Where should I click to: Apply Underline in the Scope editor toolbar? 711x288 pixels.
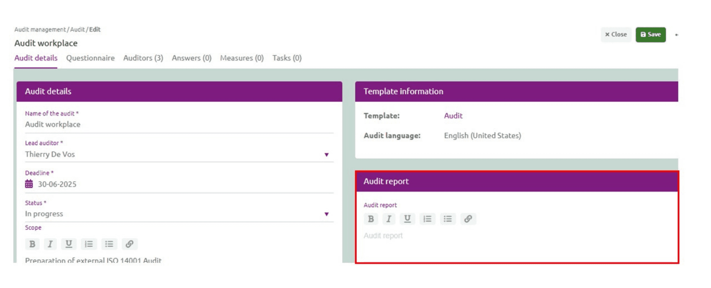point(69,244)
